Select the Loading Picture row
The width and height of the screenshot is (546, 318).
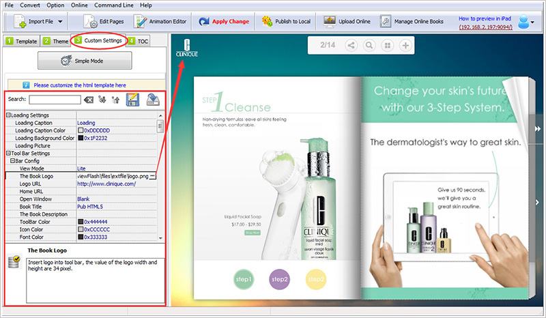pos(81,145)
